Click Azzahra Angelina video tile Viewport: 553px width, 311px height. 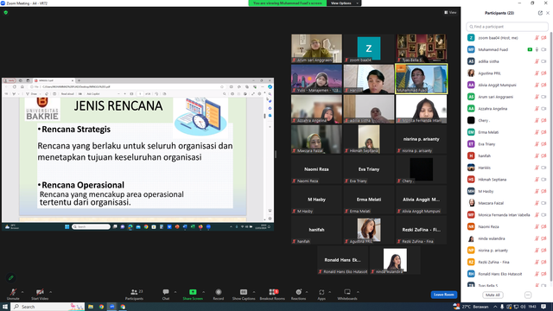(x=317, y=109)
